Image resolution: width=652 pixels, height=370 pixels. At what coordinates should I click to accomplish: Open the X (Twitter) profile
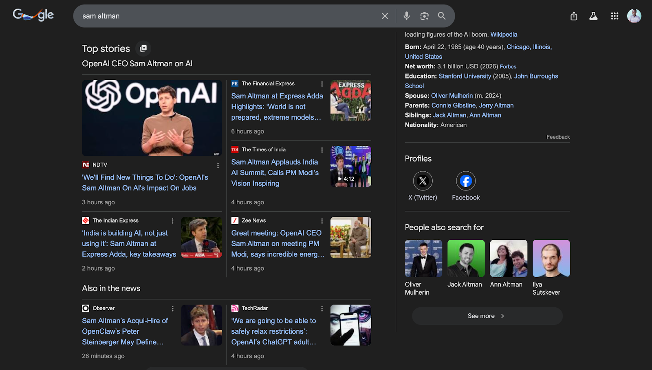[423, 181]
